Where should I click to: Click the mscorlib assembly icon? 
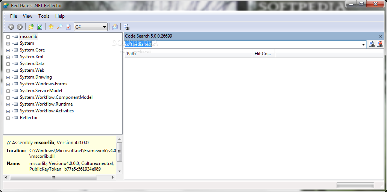click(x=15, y=36)
